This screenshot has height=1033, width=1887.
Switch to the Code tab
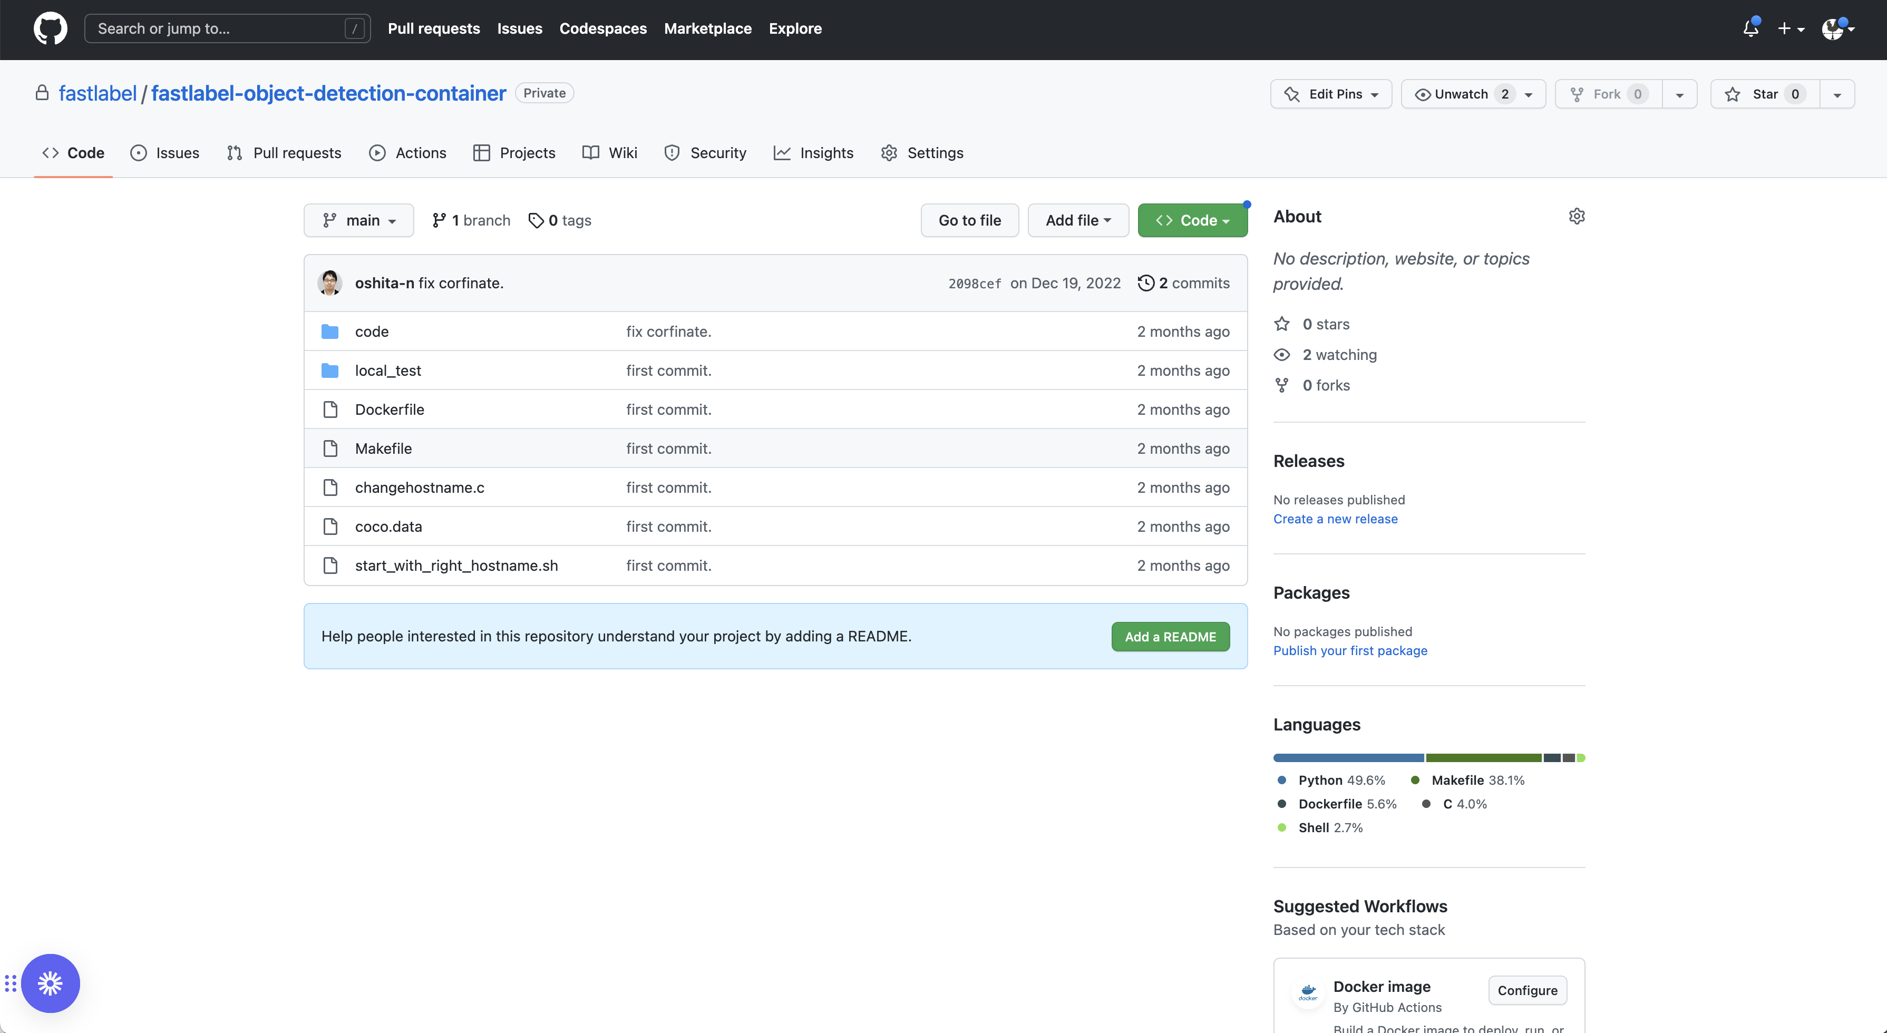(73, 153)
